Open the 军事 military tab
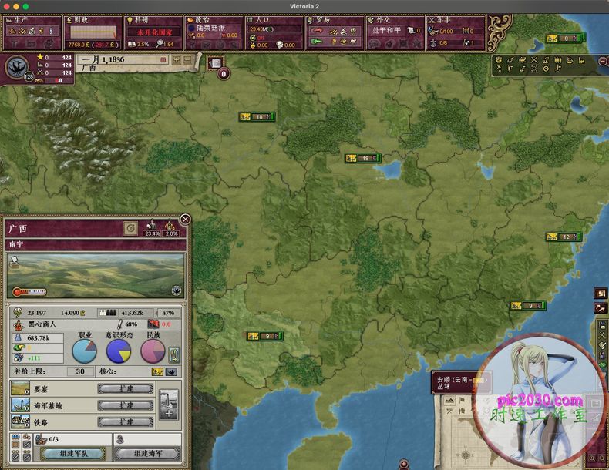This screenshot has width=609, height=470. pyautogui.click(x=455, y=32)
